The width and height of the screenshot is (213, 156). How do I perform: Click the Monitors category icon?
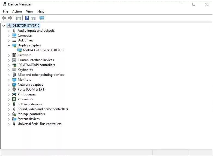(14, 80)
